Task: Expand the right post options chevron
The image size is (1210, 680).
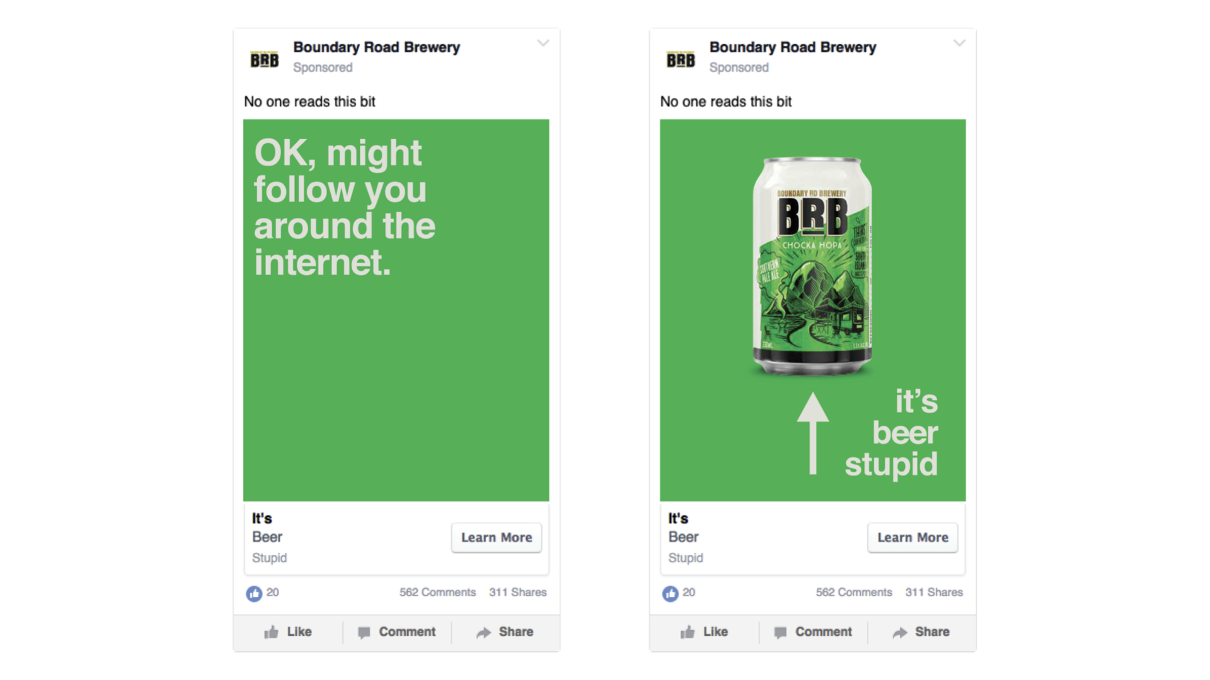Action: tap(959, 43)
